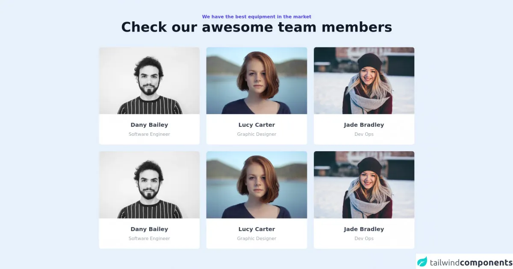The height and width of the screenshot is (269, 513).
Task: Open Lucy Carter's photo in the first row
Action: [256, 81]
